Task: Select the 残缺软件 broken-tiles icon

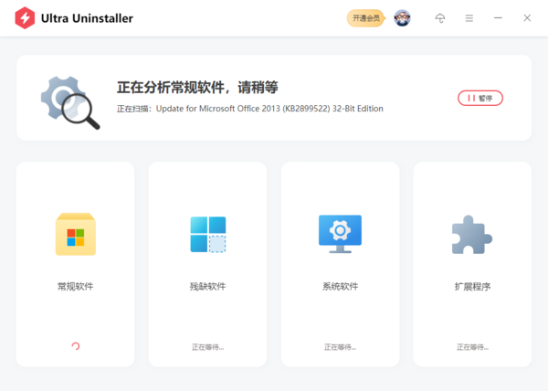Action: (x=207, y=234)
